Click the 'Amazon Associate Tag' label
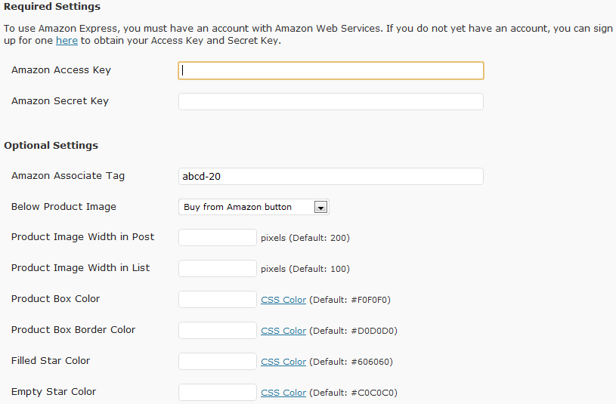 click(68, 175)
